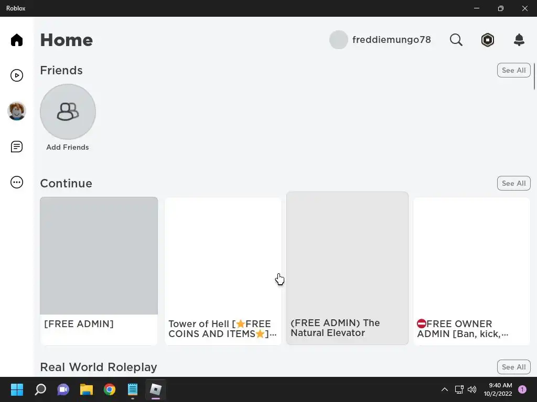Maximize or restore the Roblox window
The width and height of the screenshot is (537, 402).
(500, 8)
